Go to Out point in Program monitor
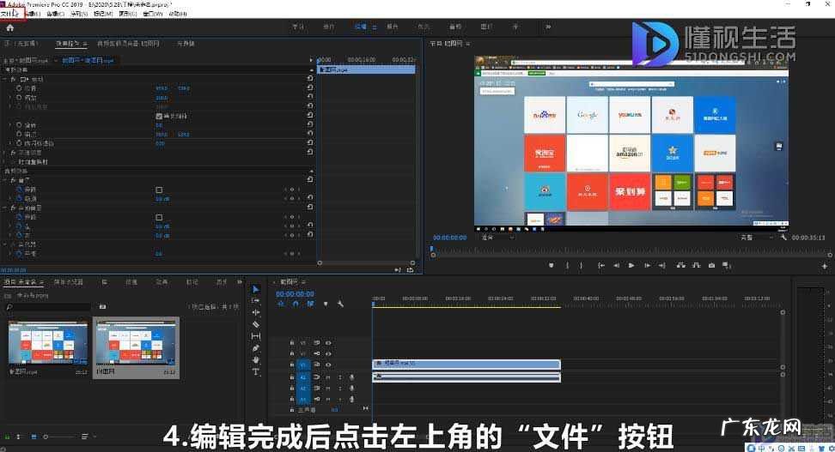The width and height of the screenshot is (835, 452). (x=662, y=265)
